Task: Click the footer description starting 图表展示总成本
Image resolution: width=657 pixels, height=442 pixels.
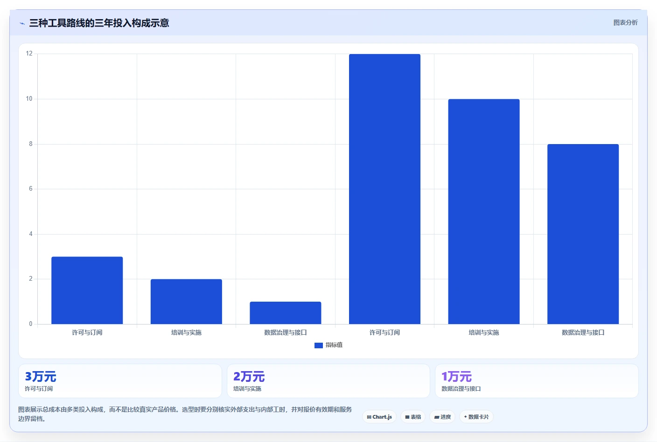Action: pos(185,414)
